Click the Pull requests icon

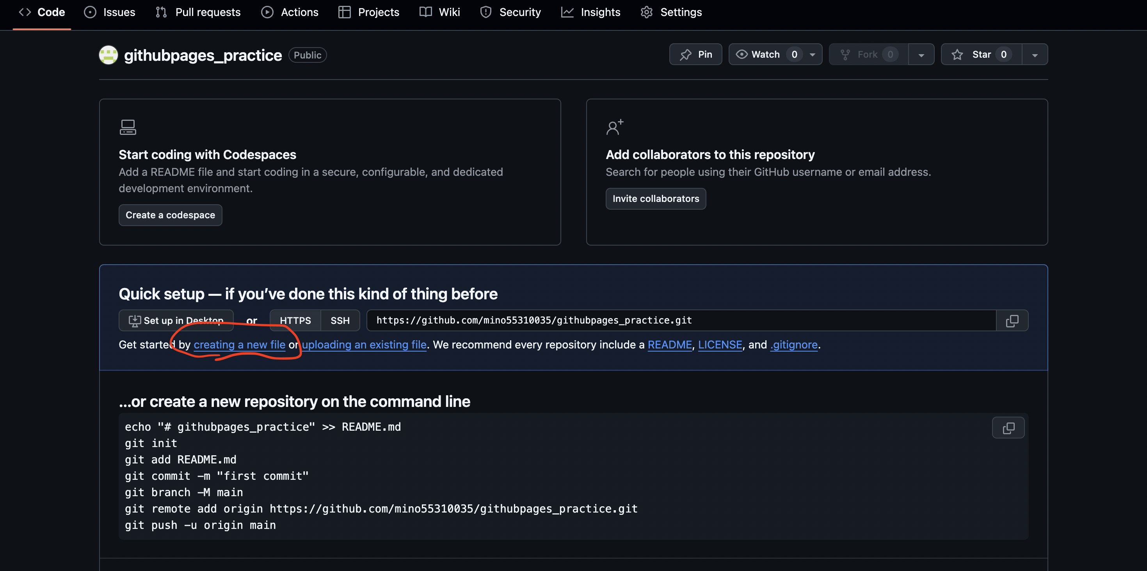pos(161,12)
